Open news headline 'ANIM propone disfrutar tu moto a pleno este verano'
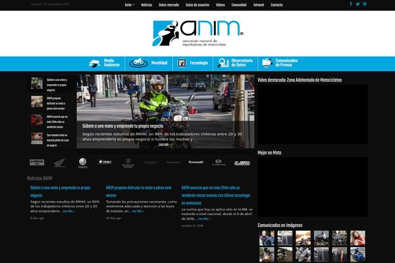Screen dimensions: 395x263 139,191
